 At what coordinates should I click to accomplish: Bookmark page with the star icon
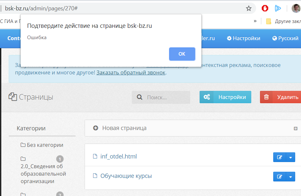point(249,8)
